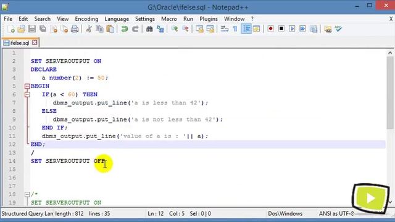Click the DECLARE keyword on line 3
The height and width of the screenshot is (222, 395).
tap(44, 70)
